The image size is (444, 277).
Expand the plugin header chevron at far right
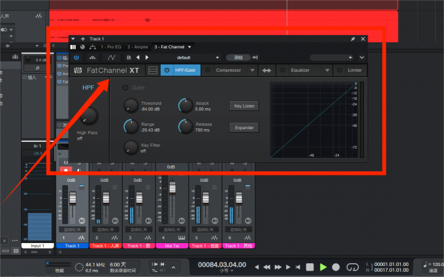pyautogui.click(x=362, y=57)
